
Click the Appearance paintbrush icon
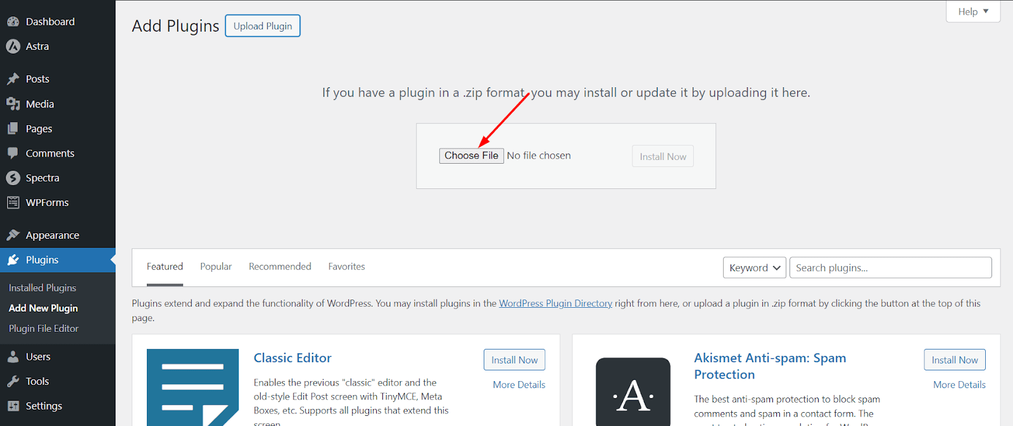pyautogui.click(x=13, y=235)
